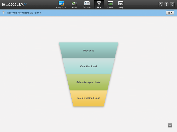Click the 'Revenue Architect: My Funnel' title
Viewport: 177px width, 132px height.
pos(24,13)
